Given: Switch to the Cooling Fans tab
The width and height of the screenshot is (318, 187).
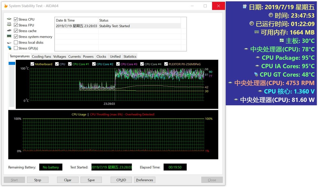Looking at the screenshot, I should (x=41, y=56).
